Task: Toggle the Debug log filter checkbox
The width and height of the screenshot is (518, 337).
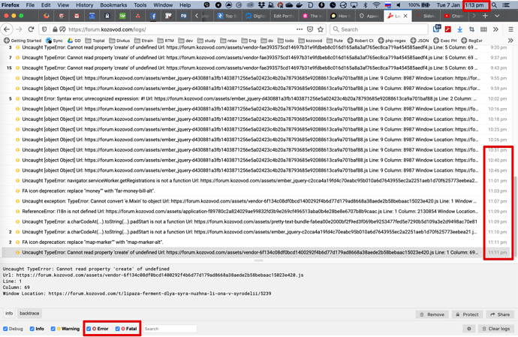Action: point(5,329)
